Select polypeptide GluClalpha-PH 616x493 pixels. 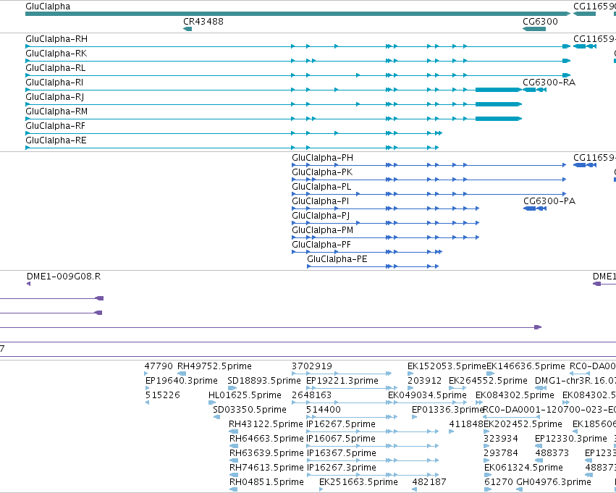coord(322,158)
